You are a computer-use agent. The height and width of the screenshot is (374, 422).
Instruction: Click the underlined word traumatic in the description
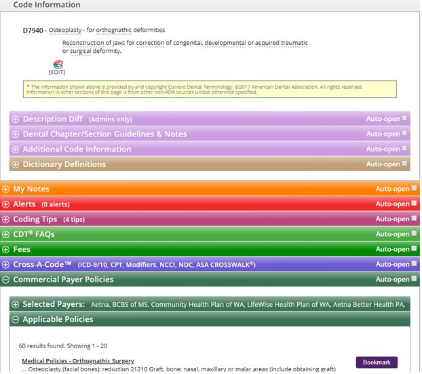(294, 43)
